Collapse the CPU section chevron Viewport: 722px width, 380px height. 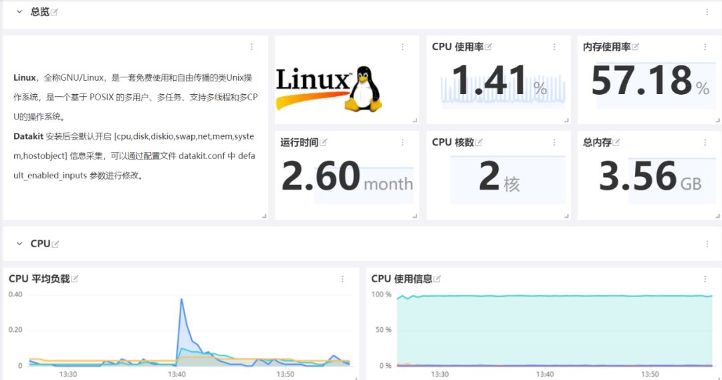click(19, 244)
